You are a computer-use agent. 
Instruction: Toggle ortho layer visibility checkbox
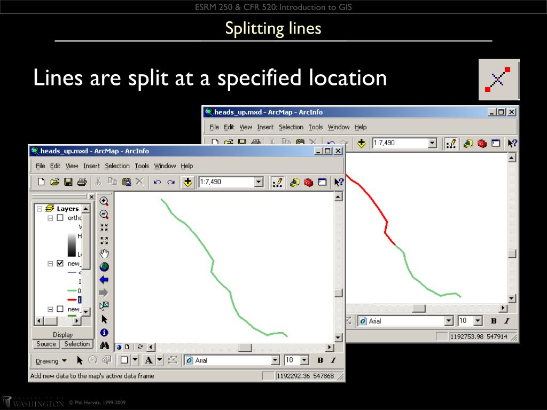[x=60, y=218]
